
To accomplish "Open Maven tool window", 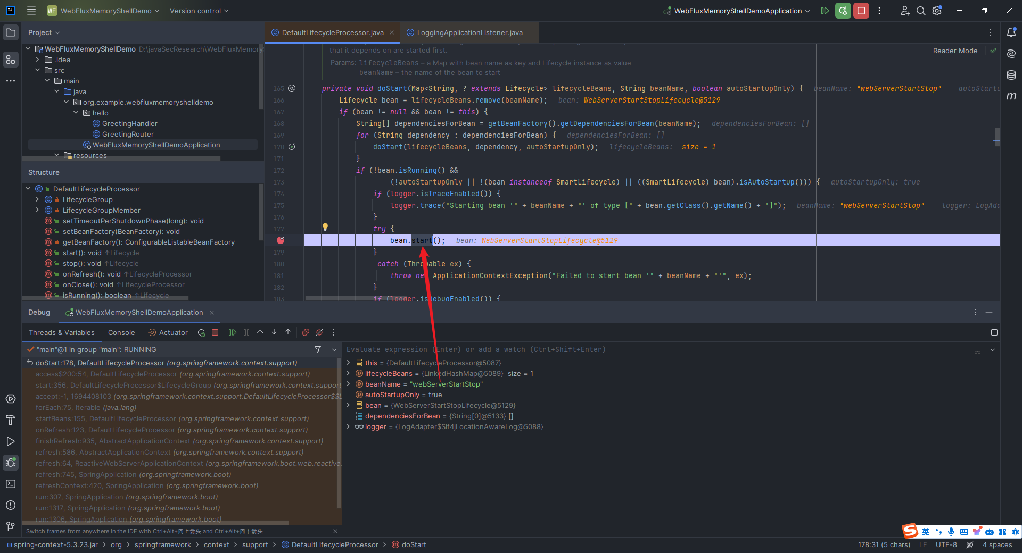I will coord(1011,96).
